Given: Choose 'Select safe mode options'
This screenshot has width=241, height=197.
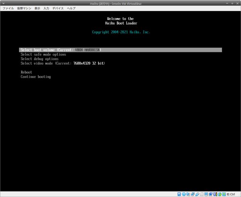Looking at the screenshot, I should pos(43,54).
